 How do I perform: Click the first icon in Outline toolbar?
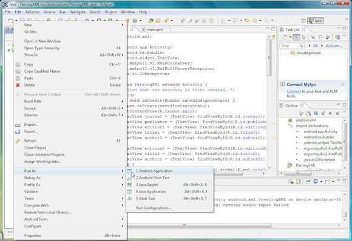point(302,114)
